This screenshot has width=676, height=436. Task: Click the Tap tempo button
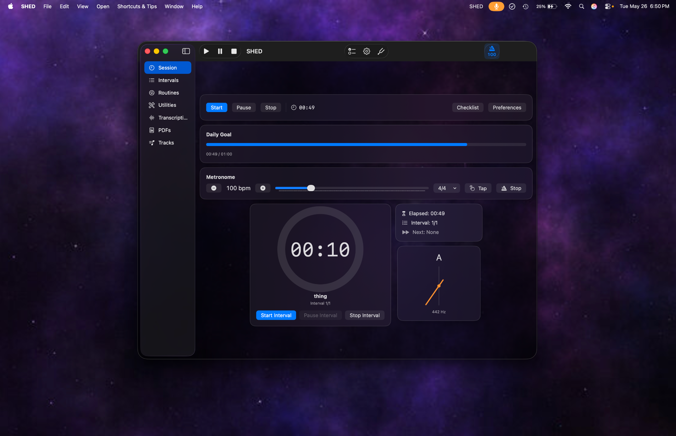point(478,188)
